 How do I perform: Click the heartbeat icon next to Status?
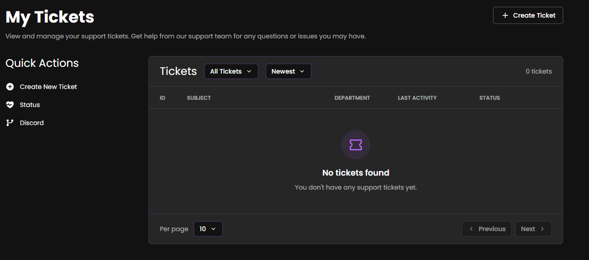(x=10, y=105)
